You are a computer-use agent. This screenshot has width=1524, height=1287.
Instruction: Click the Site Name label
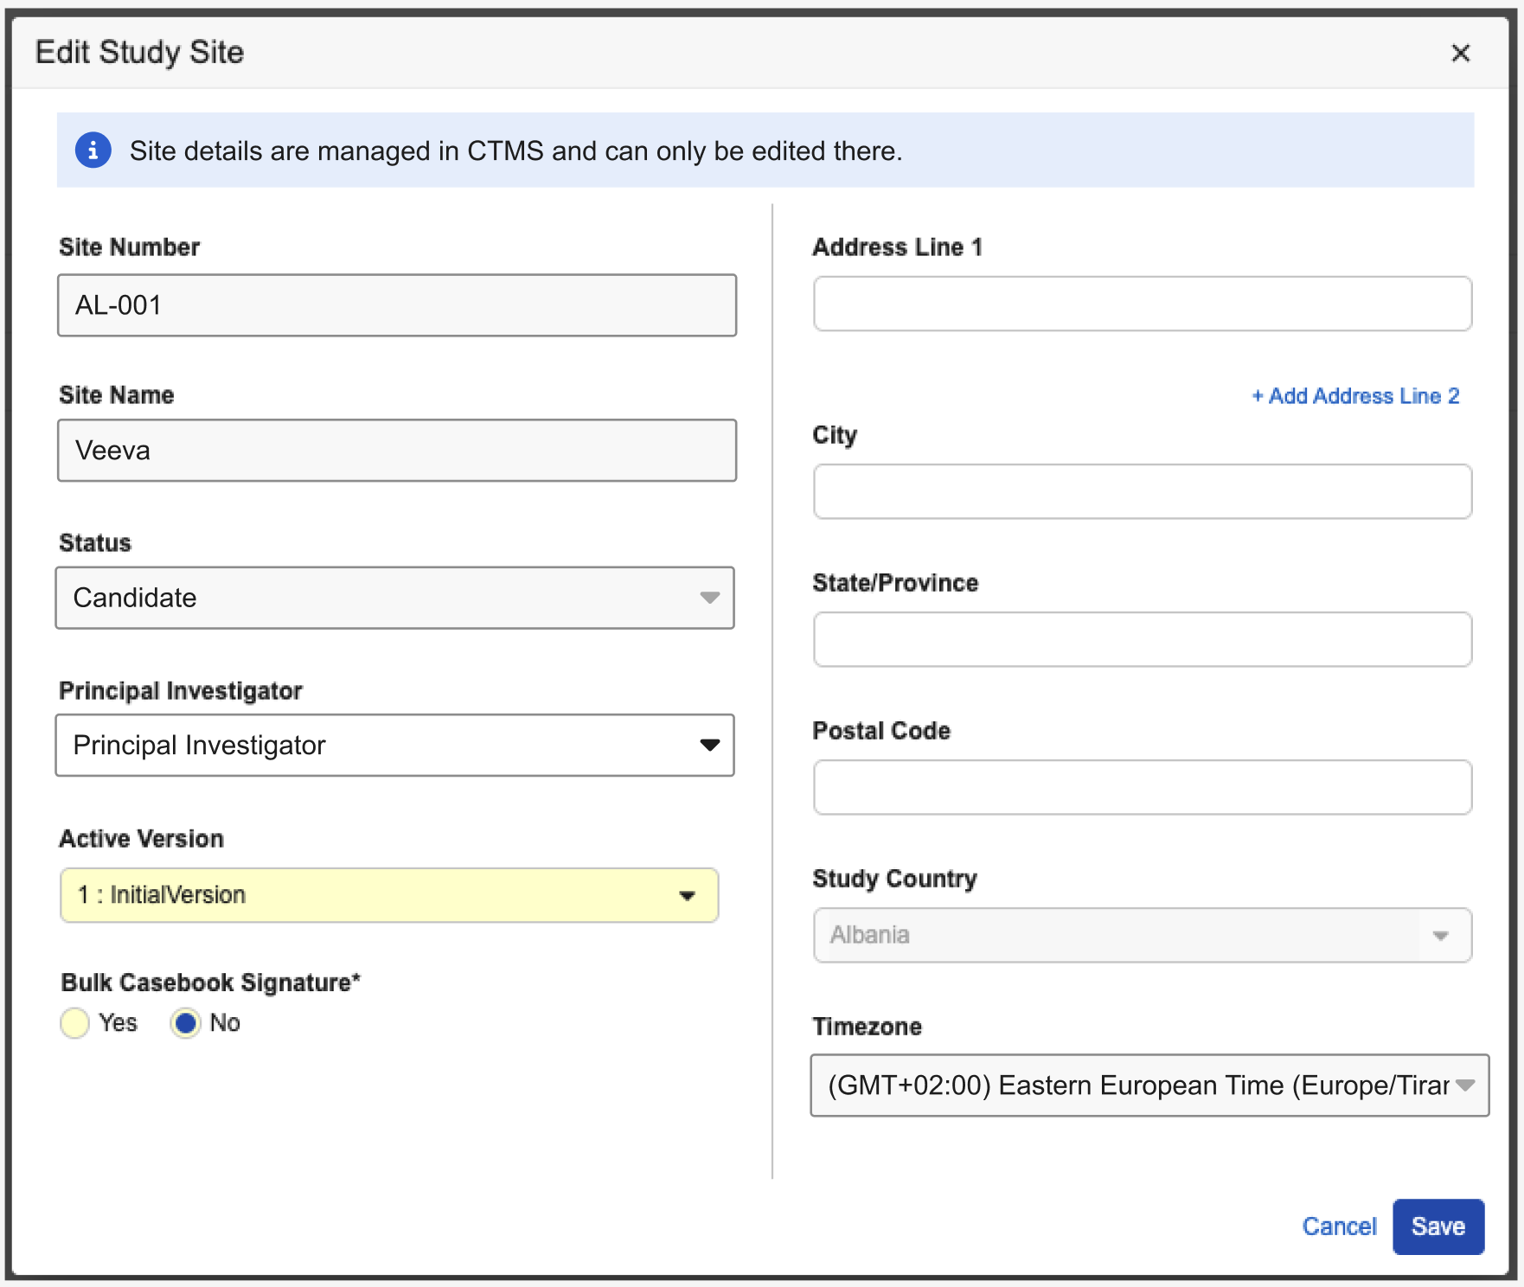117,395
